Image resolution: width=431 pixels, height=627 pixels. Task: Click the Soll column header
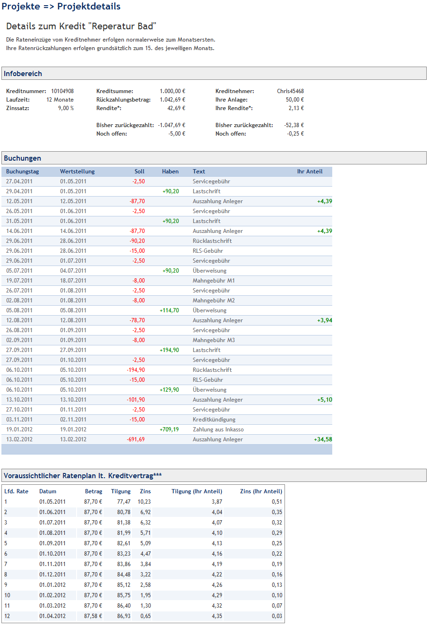tap(139, 172)
